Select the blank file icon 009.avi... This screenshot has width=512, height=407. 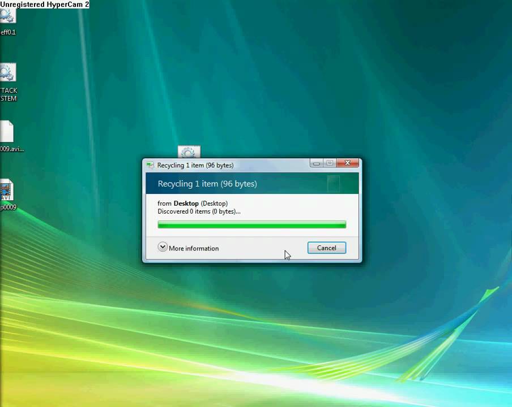tap(7, 131)
